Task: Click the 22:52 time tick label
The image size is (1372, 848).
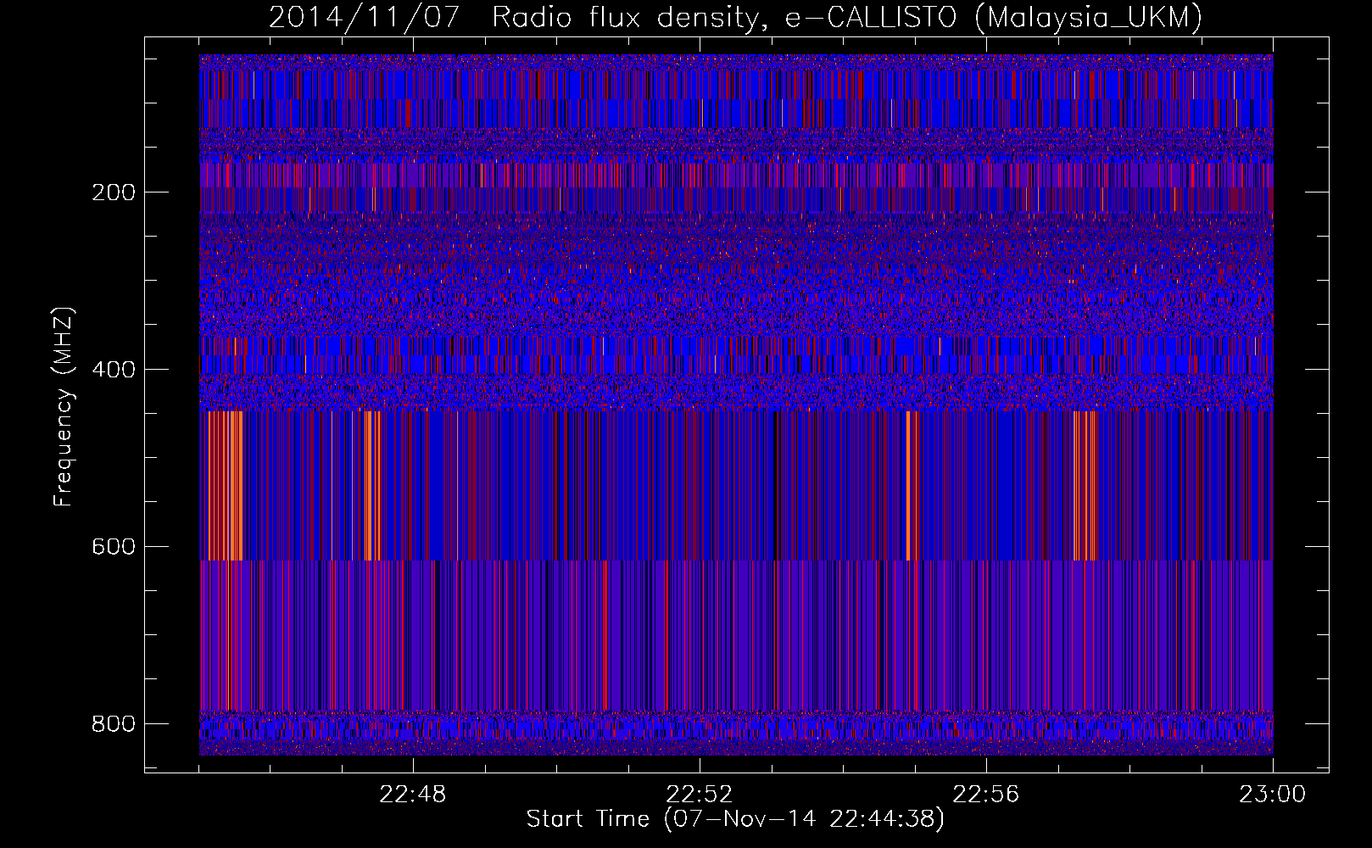Action: pyautogui.click(x=700, y=795)
